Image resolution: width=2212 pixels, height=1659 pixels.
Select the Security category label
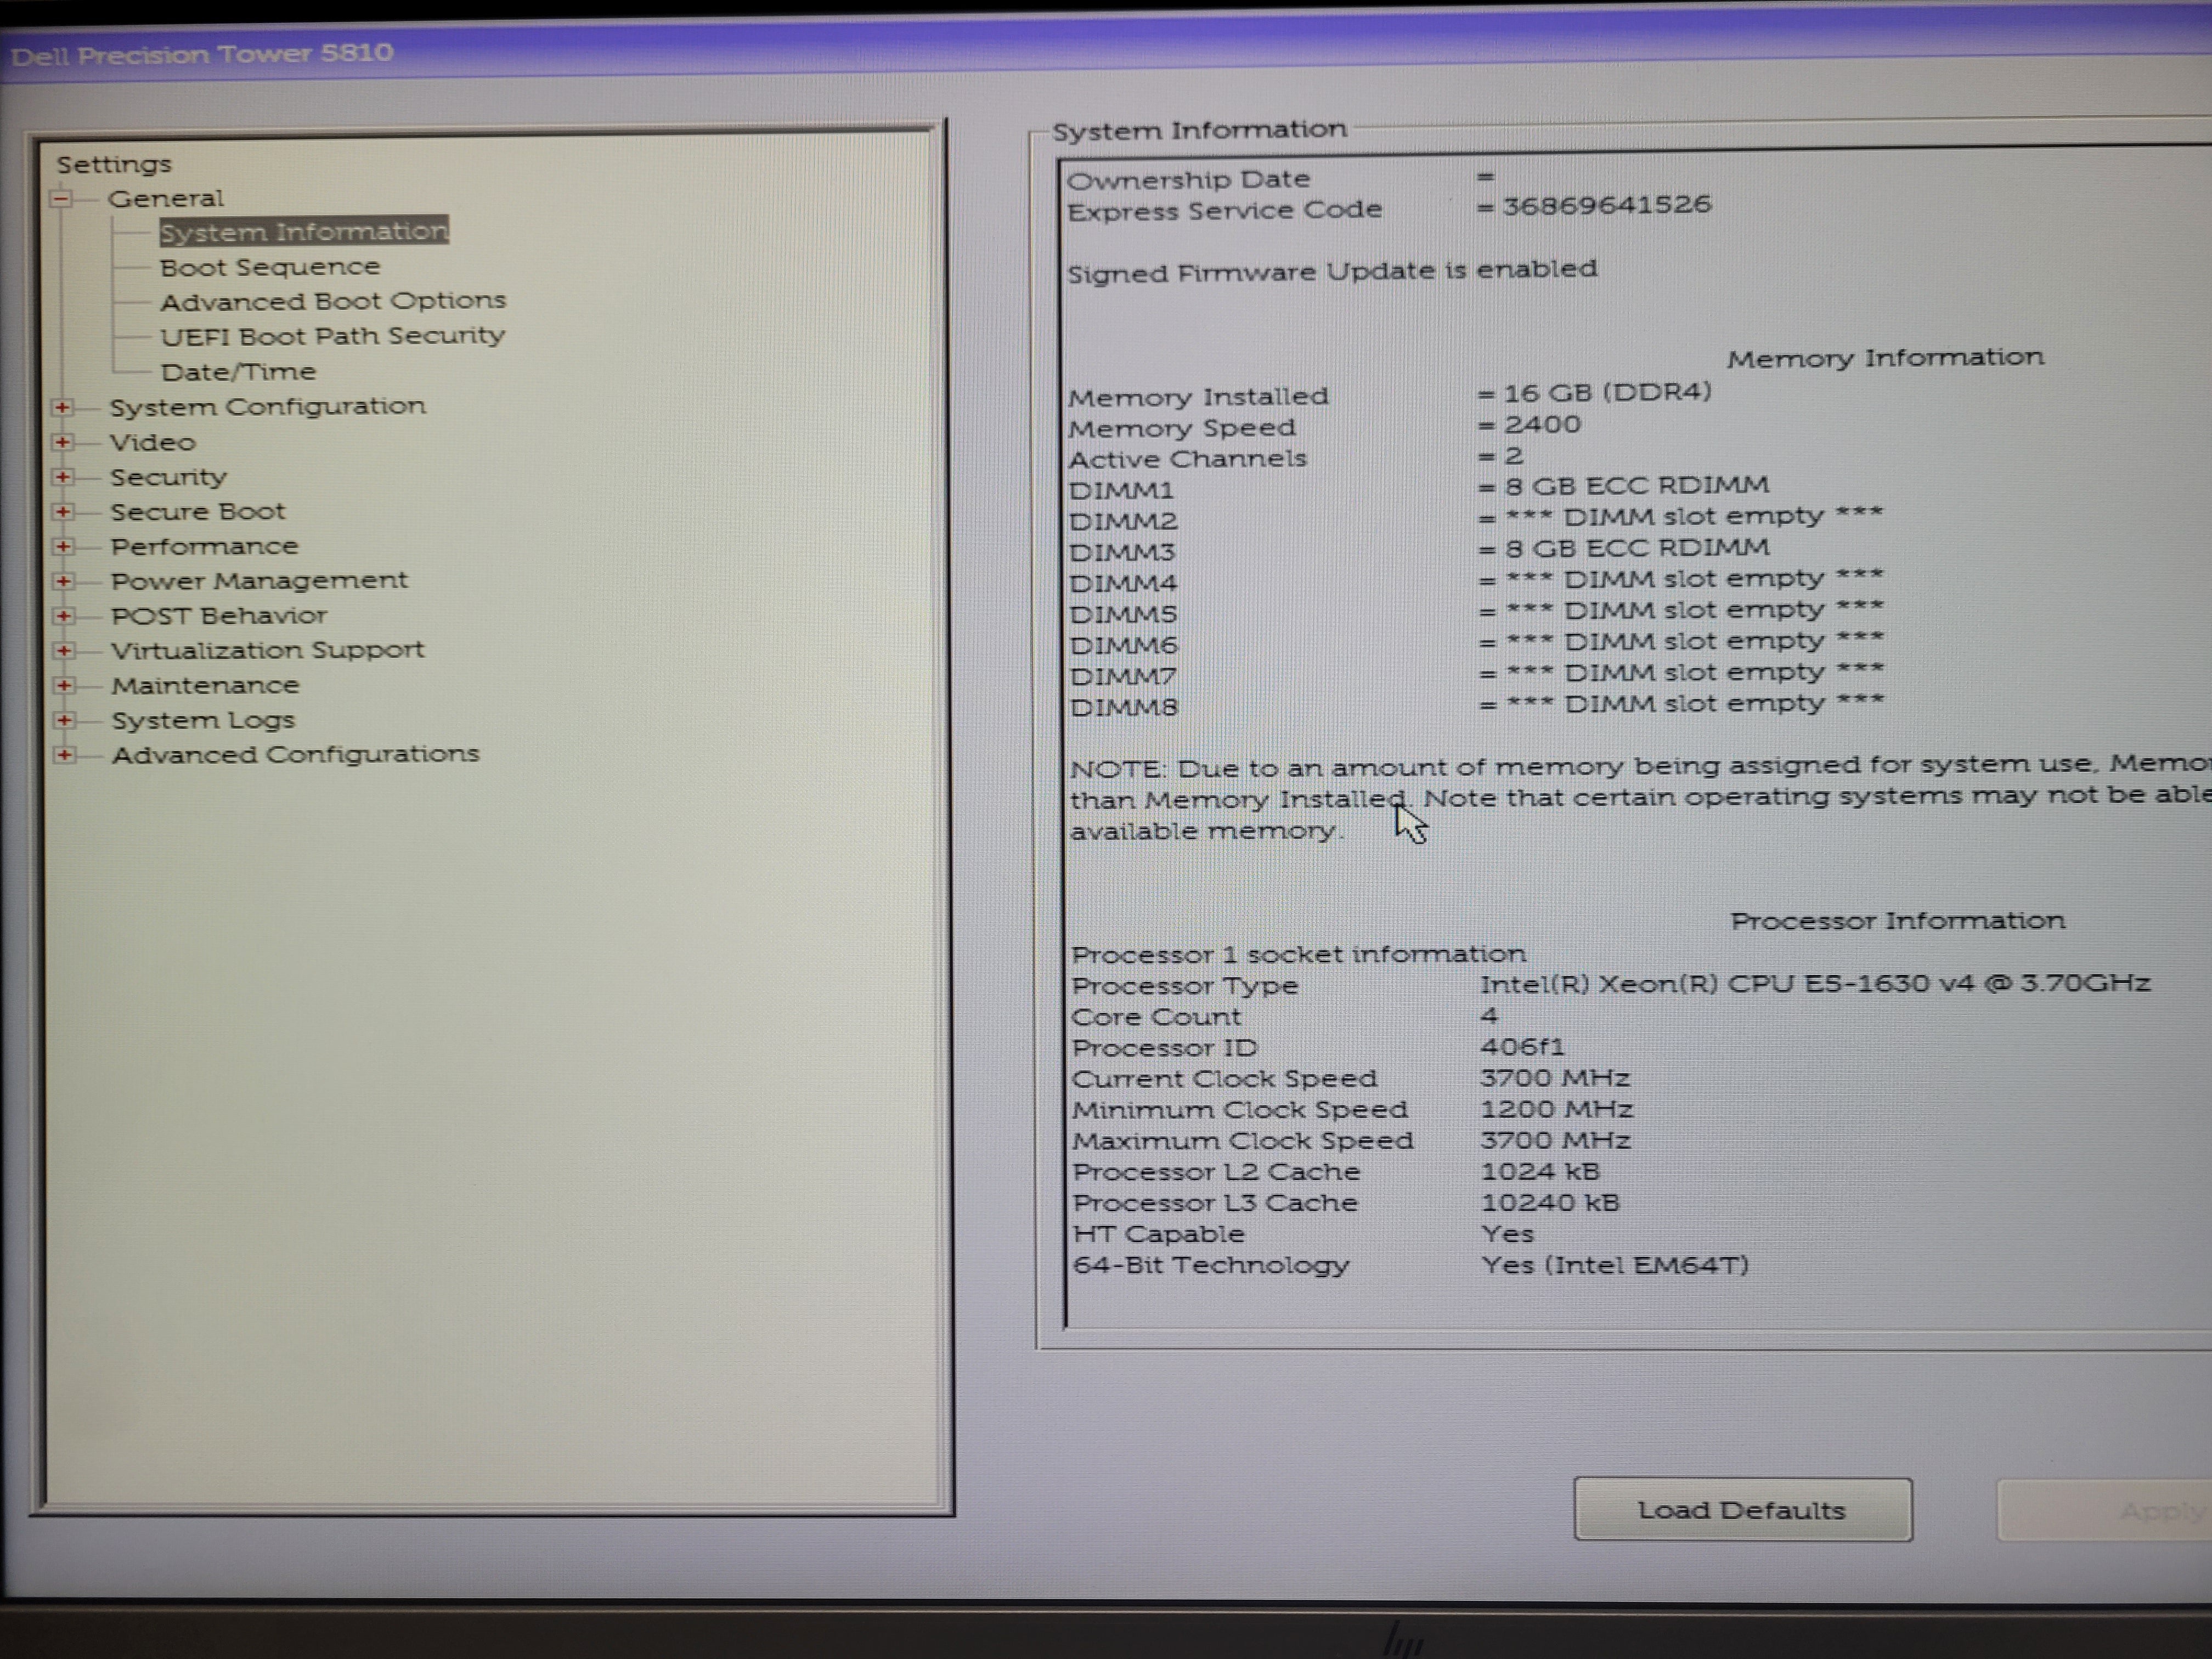tap(169, 477)
